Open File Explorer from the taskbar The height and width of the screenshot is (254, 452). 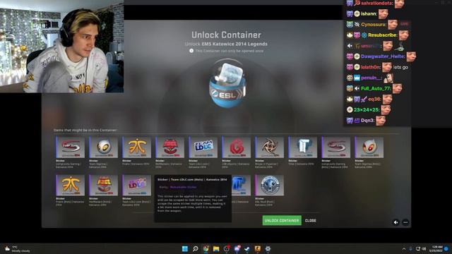(x=216, y=248)
